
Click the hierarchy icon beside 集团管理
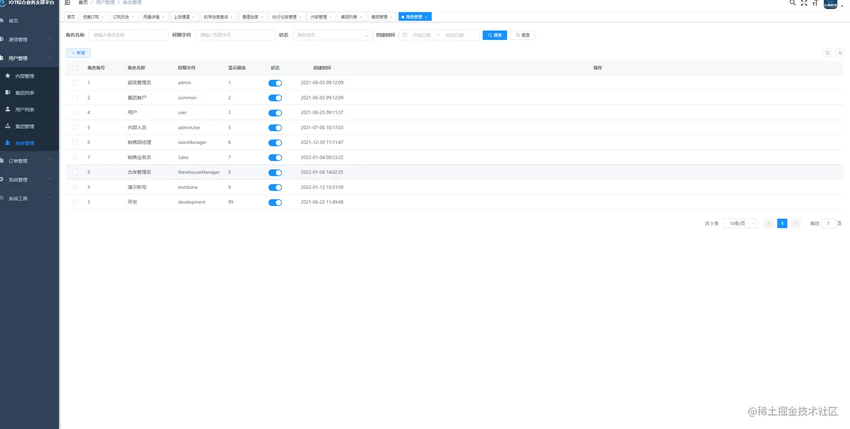pos(7,126)
